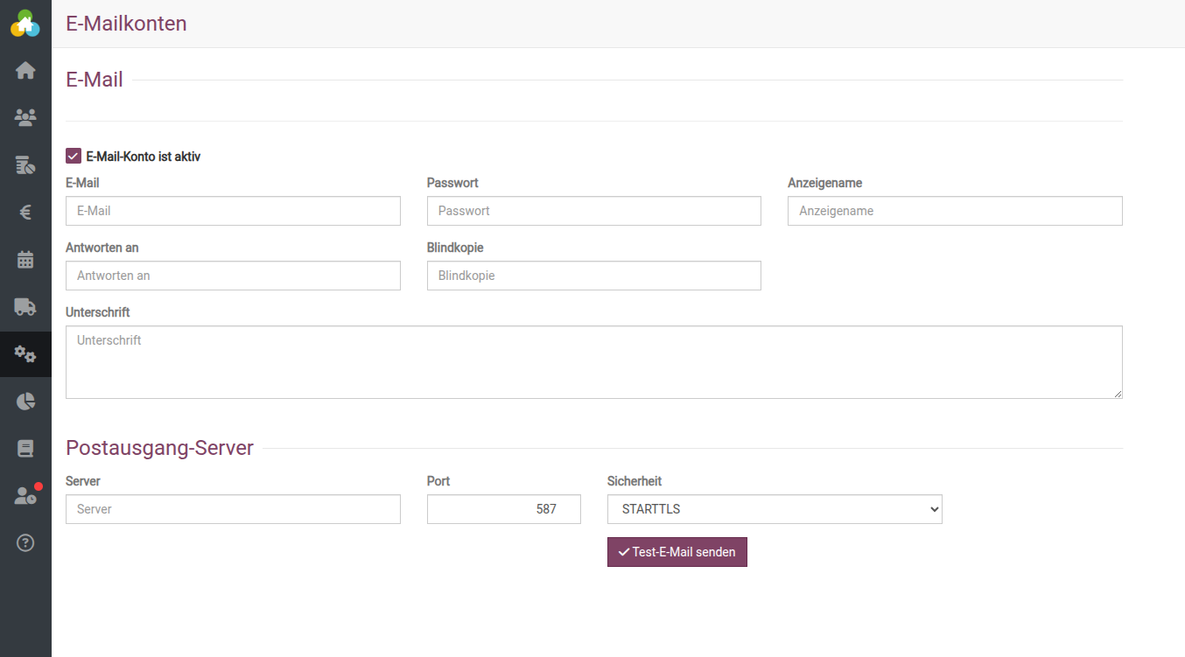
Task: Click the Port field showing 587
Action: point(503,509)
